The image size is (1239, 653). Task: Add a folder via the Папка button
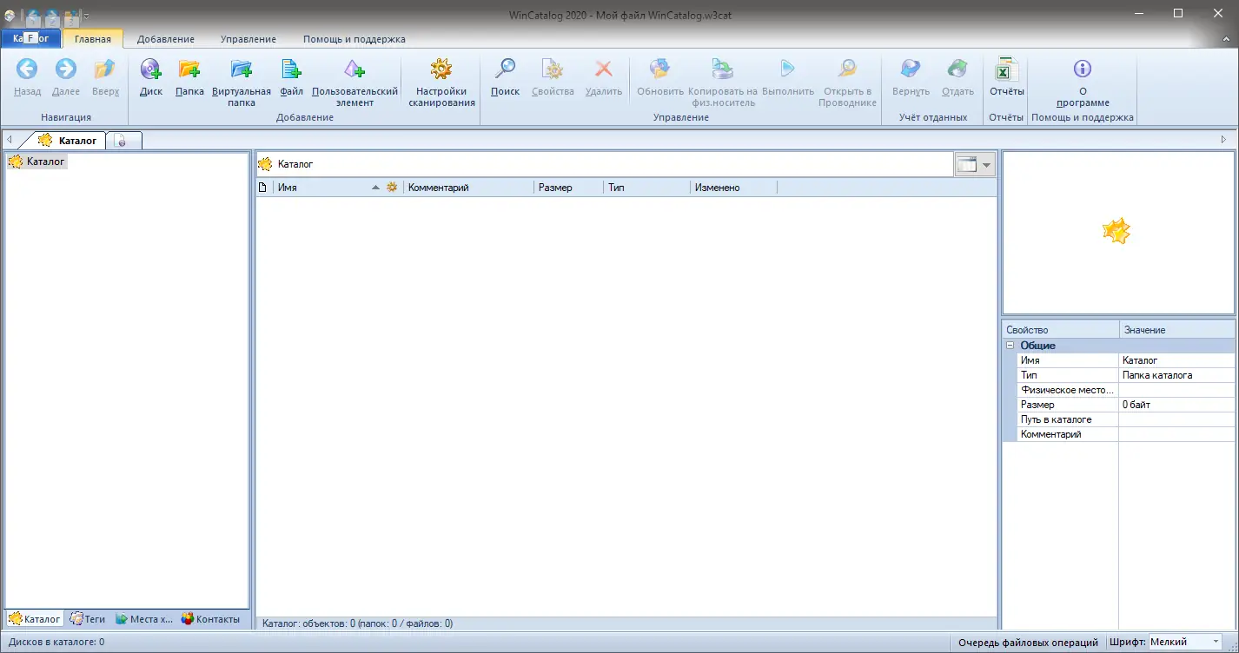[x=189, y=77]
